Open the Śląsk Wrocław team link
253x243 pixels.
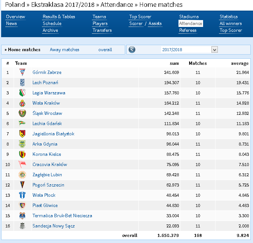(x=47, y=113)
